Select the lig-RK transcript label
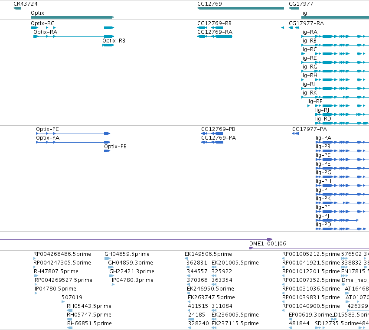369x330 pixels. (309, 93)
